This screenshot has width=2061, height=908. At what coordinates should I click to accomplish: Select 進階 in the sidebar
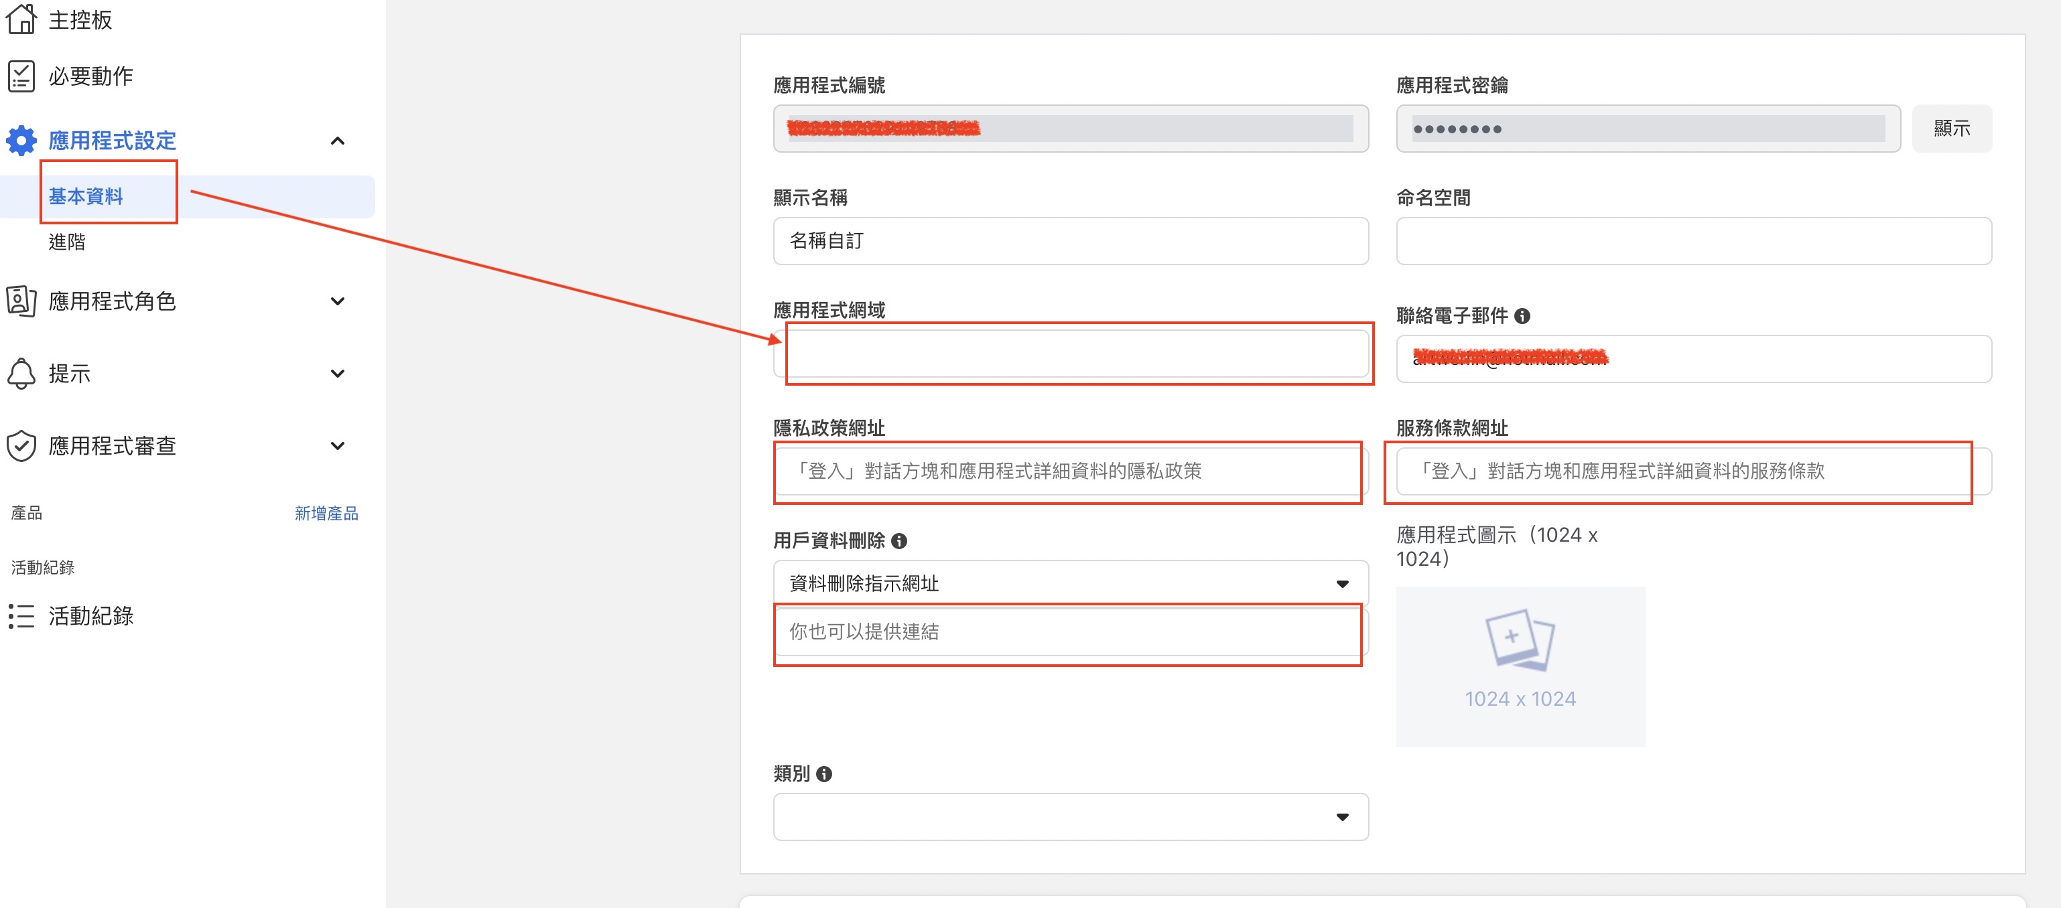point(67,242)
